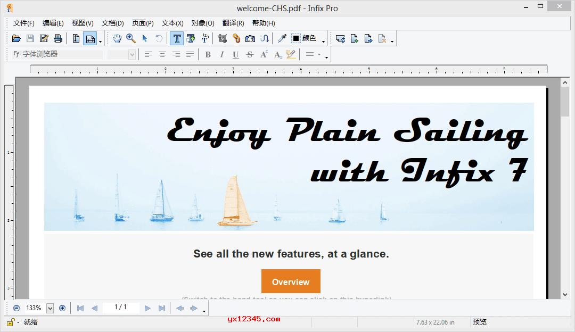
Task: Toggle Underline formatting
Action: coord(236,55)
